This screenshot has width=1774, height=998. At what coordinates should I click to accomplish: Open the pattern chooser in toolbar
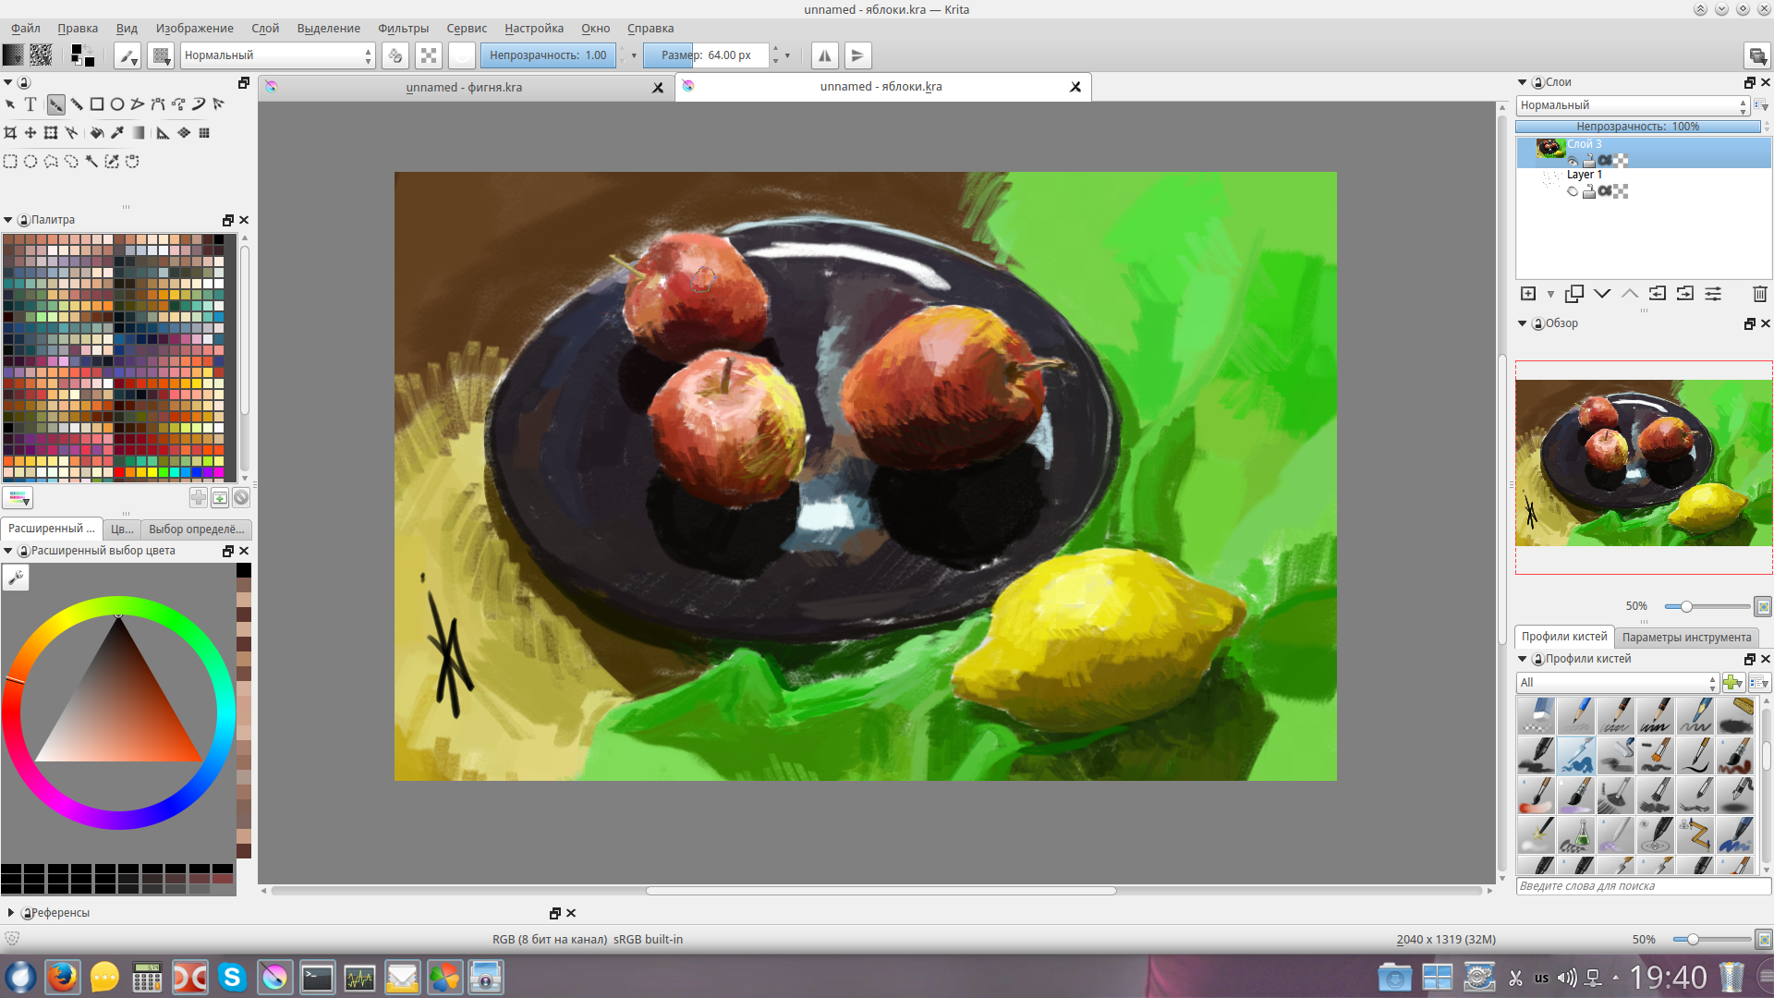(41, 55)
